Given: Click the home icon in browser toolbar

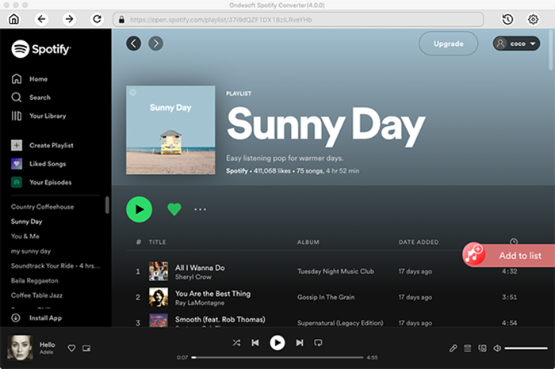Looking at the screenshot, I should tap(13, 19).
